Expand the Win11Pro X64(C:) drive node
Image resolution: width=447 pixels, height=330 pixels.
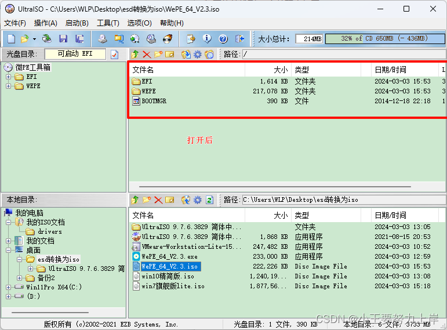tap(8, 287)
